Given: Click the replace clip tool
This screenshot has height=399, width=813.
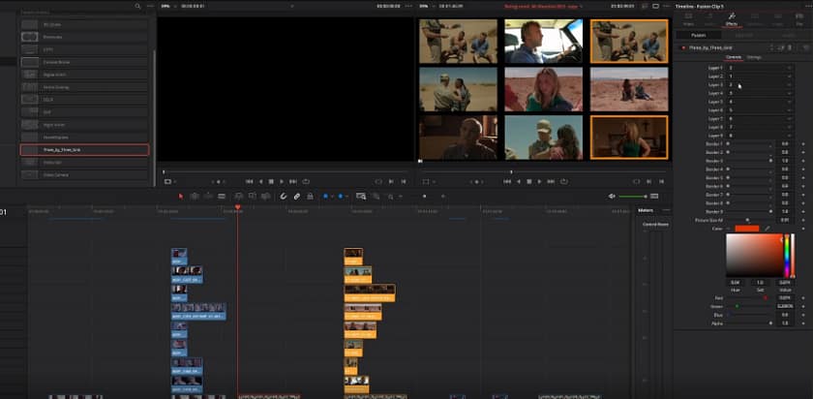Looking at the screenshot, I should 265,197.
